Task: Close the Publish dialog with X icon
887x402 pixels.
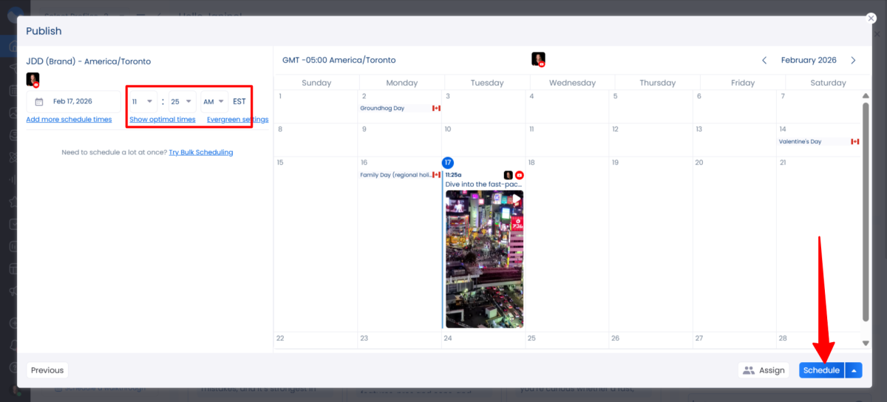Action: (x=871, y=18)
